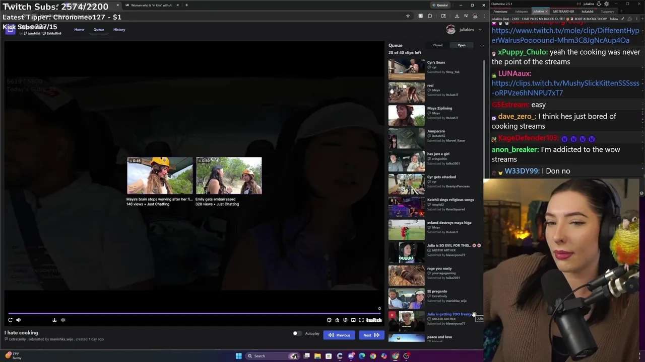Image resolution: width=645 pixels, height=362 pixels.
Task: Download the current clip
Action: [54, 320]
